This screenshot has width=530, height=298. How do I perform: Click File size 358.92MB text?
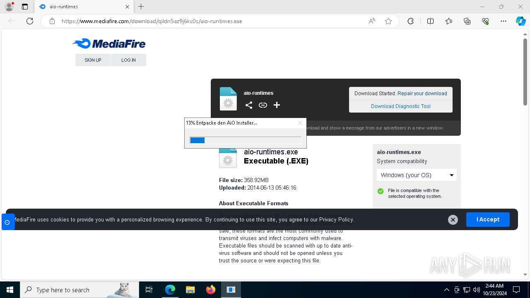pyautogui.click(x=244, y=180)
